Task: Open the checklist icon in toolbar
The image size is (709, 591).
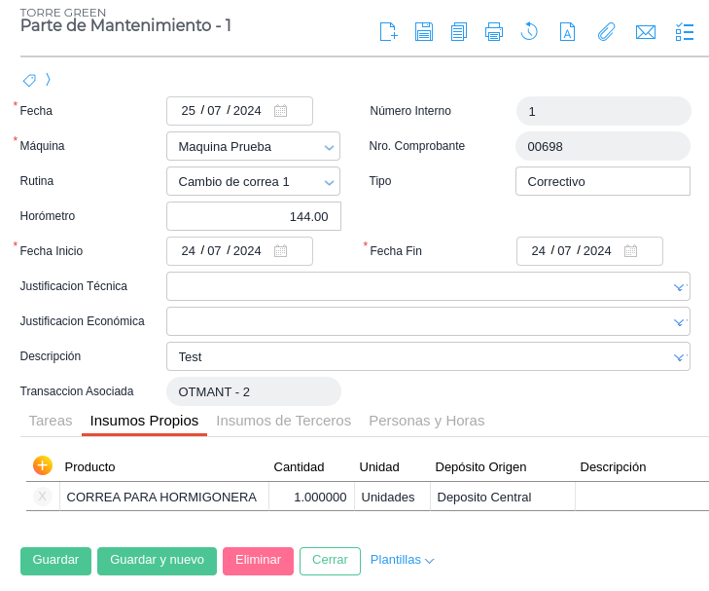Action: [x=685, y=32]
